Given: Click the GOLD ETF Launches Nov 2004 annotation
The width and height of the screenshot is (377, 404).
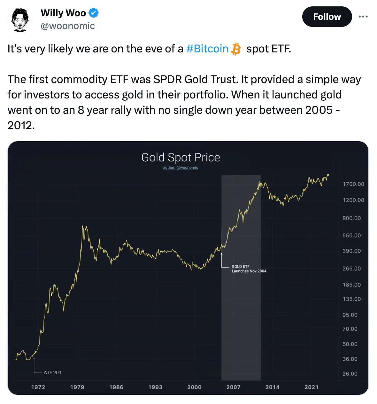Looking at the screenshot, I should [x=249, y=269].
